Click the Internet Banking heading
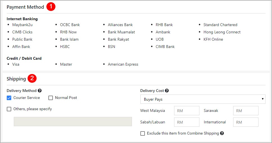This screenshot has height=143, width=272. pyautogui.click(x=22, y=19)
